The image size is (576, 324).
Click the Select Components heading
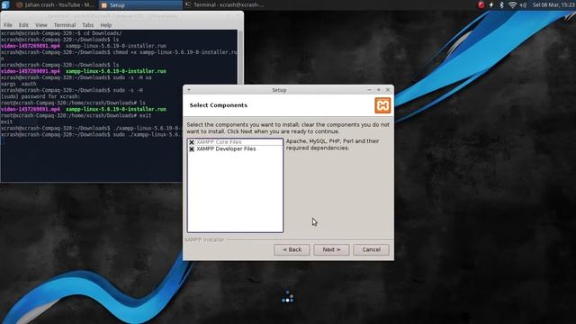point(218,105)
